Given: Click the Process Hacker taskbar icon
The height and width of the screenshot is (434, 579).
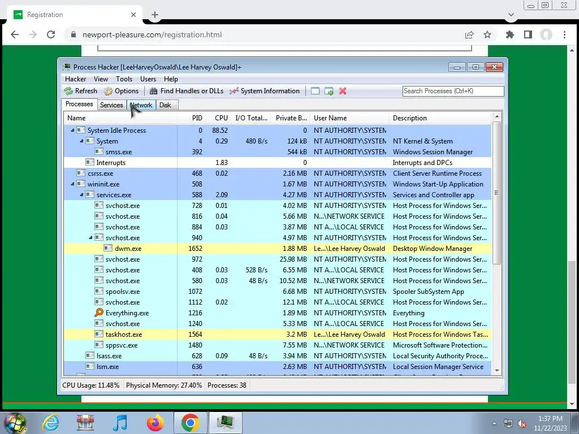Looking at the screenshot, I should (225, 423).
